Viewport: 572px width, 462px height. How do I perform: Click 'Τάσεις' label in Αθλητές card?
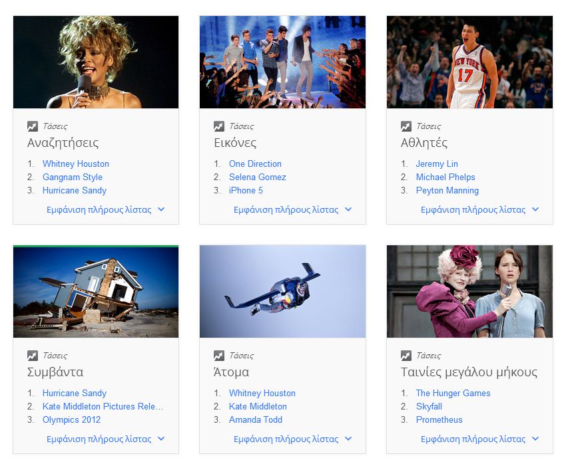(429, 126)
